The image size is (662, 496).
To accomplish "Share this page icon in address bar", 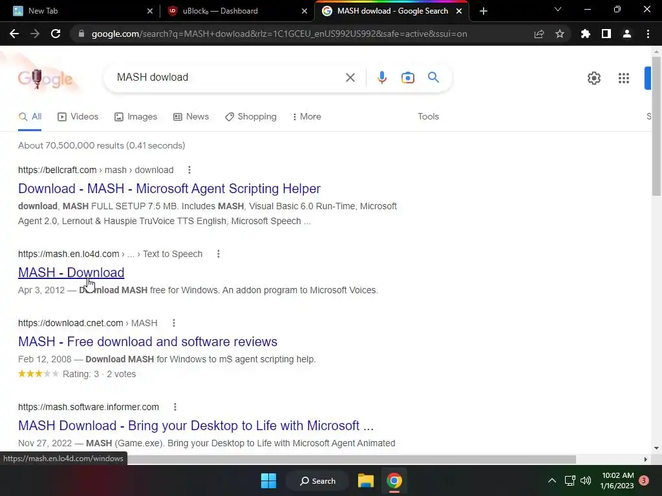I will point(539,34).
